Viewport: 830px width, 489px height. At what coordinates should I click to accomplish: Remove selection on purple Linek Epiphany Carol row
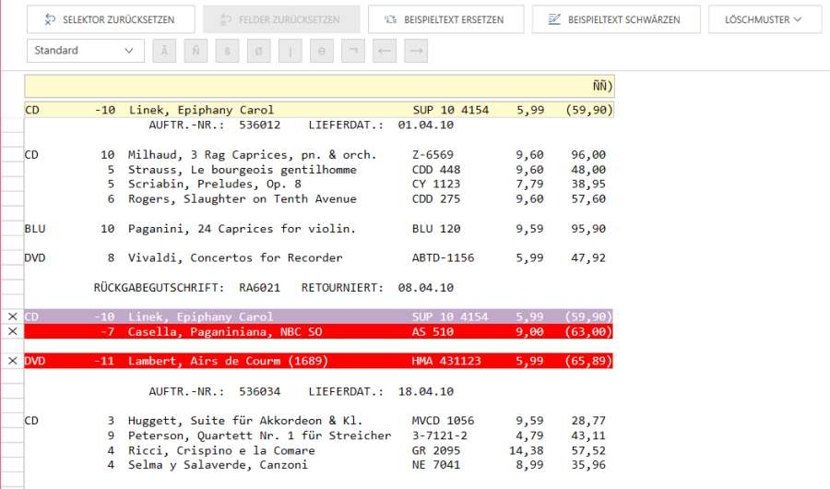point(13,316)
